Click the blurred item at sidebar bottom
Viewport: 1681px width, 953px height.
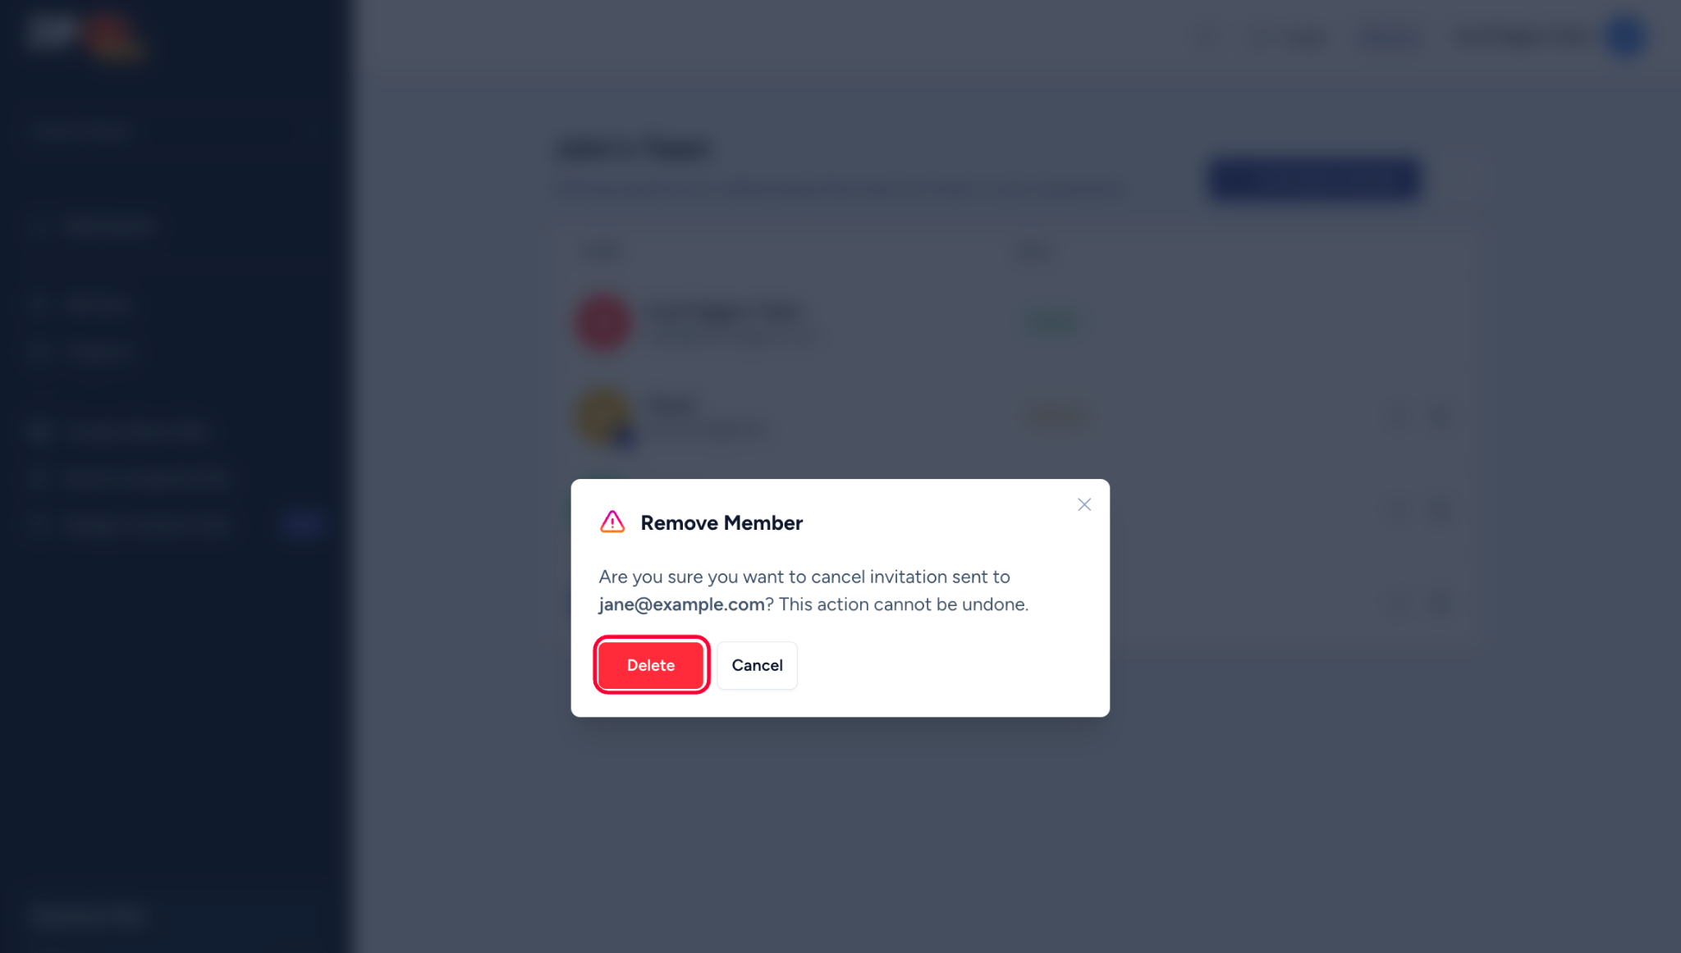click(89, 914)
